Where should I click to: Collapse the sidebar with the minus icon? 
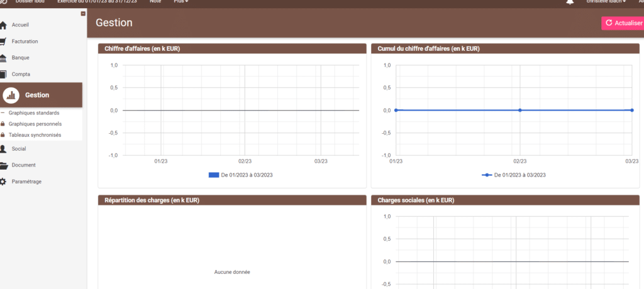(83, 14)
